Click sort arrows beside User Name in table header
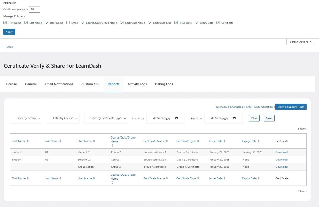This screenshot has height=207, width=319. coord(94,141)
